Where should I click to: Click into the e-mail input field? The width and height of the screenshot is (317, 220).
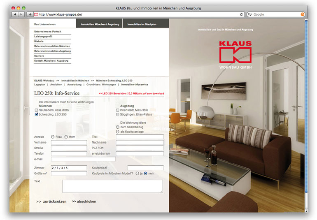click(83, 159)
